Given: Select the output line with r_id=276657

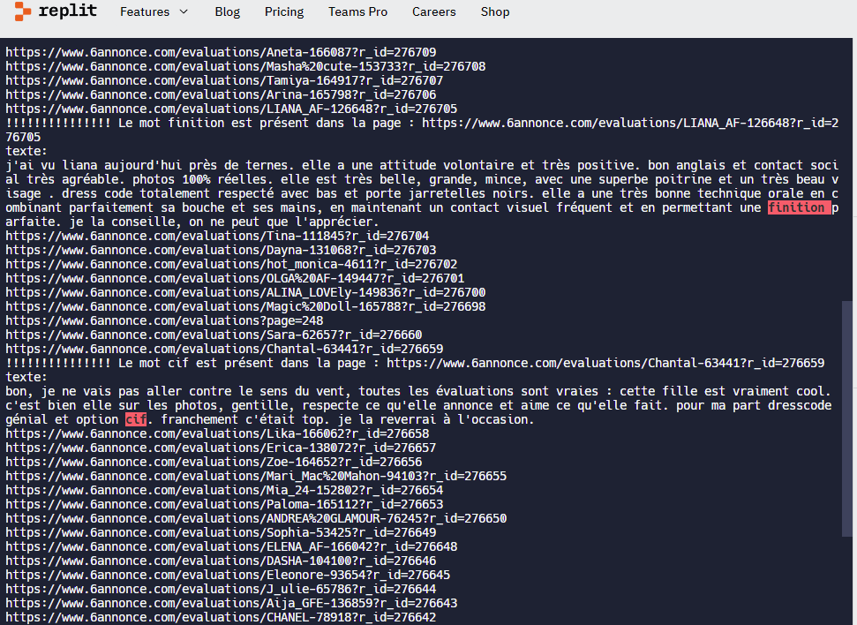Looking at the screenshot, I should [x=221, y=448].
